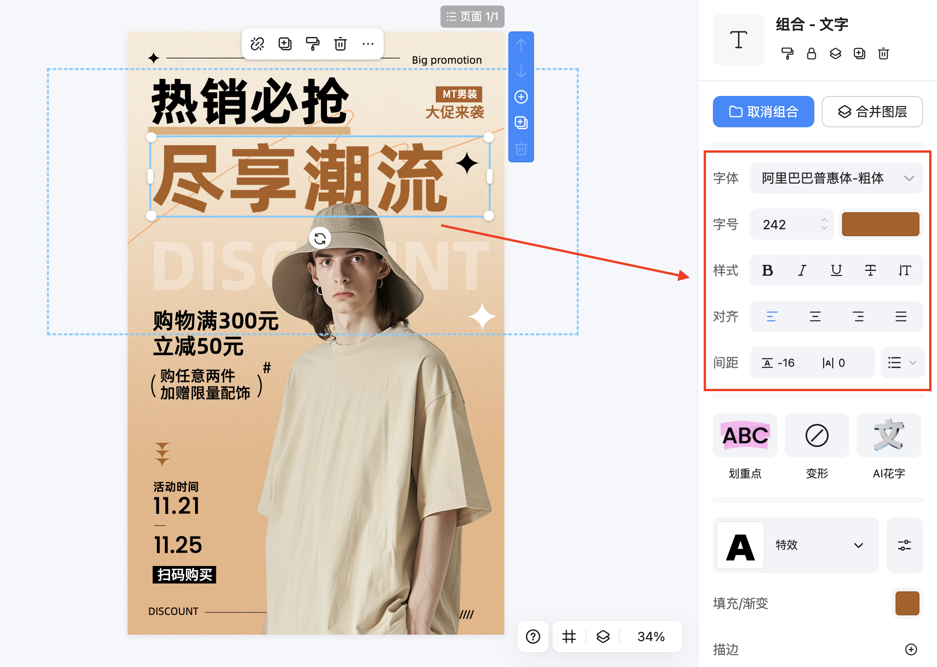Open the 划重点 highlight feature
The width and height of the screenshot is (937, 667).
(x=744, y=435)
